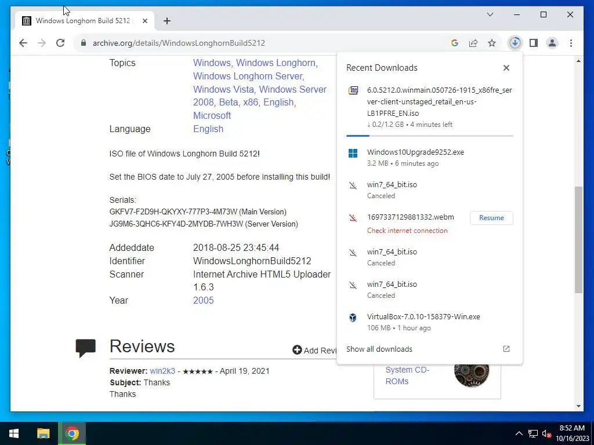Click the network tray icon
Screen dimensions: 594x445
tap(533, 433)
